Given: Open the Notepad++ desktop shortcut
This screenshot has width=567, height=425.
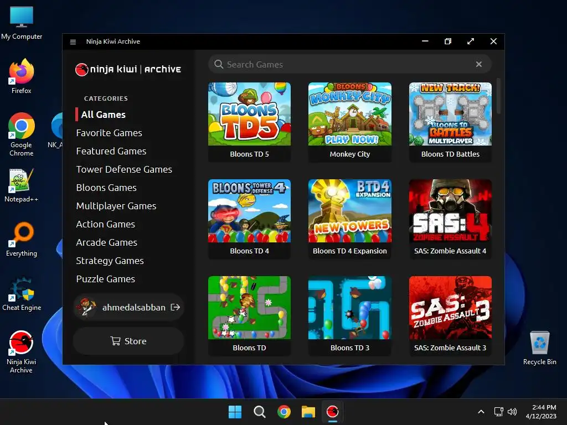Looking at the screenshot, I should coord(22,185).
